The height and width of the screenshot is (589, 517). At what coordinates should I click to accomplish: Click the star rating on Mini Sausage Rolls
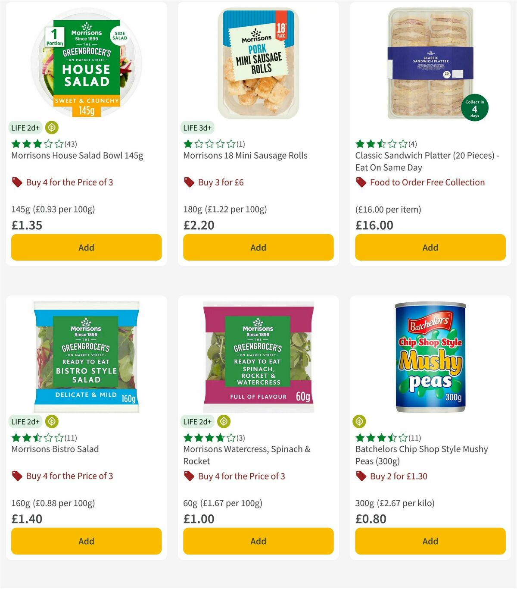click(x=209, y=144)
